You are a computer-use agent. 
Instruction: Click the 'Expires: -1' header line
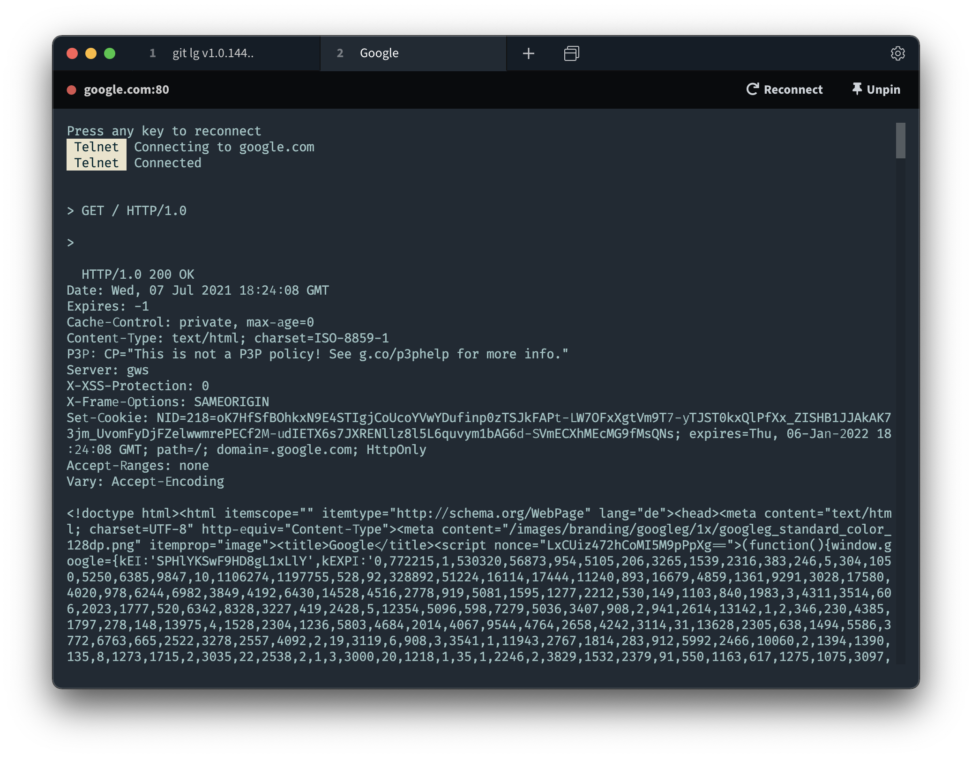point(108,306)
